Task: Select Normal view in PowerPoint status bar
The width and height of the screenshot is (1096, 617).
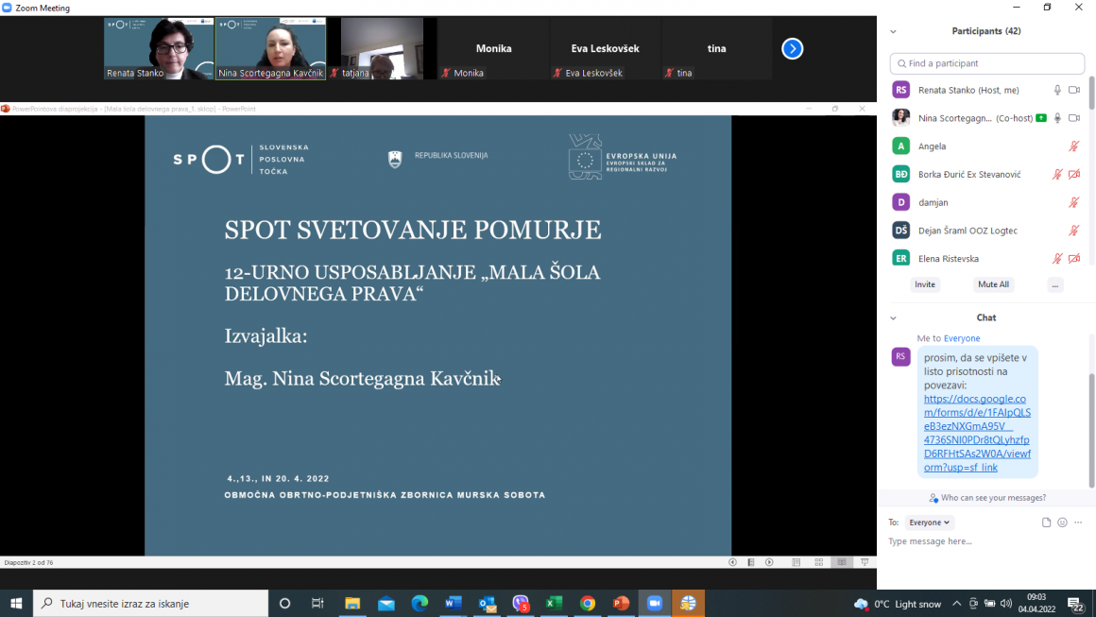Action: pyautogui.click(x=796, y=561)
